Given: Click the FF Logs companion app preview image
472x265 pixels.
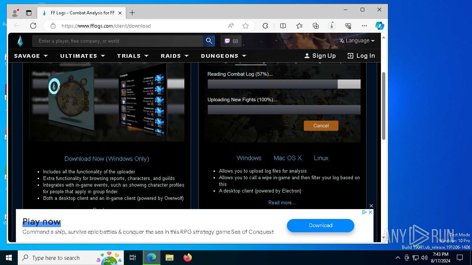Looking at the screenshot, I should [x=107, y=102].
